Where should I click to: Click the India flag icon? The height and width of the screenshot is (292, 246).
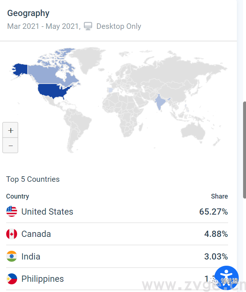[x=12, y=256]
